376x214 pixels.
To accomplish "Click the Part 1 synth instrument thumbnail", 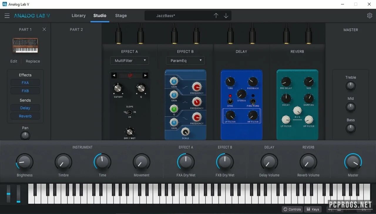I will click(25, 46).
